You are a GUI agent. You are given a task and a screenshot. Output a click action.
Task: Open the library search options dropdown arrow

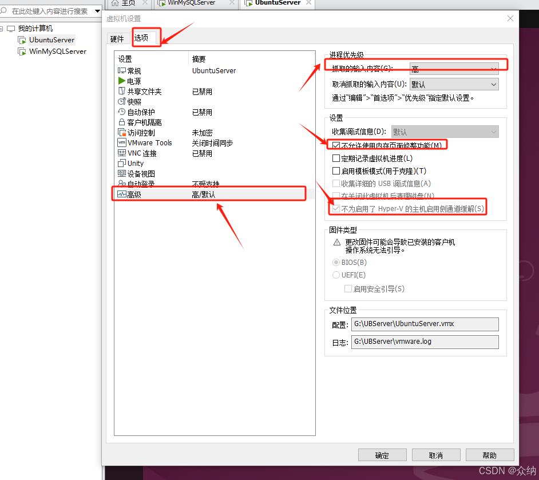(x=98, y=11)
